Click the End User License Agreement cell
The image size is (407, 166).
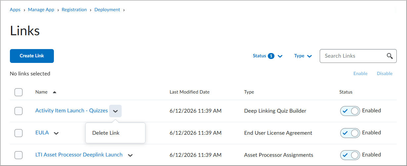tap(278, 133)
